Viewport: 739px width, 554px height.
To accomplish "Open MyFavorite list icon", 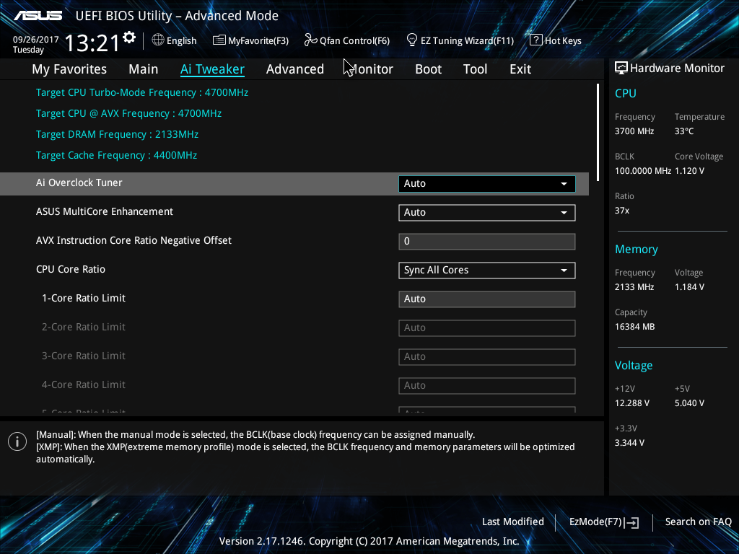I will click(219, 40).
